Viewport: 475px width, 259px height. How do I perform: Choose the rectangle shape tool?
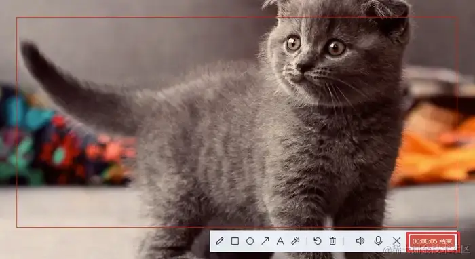235,241
